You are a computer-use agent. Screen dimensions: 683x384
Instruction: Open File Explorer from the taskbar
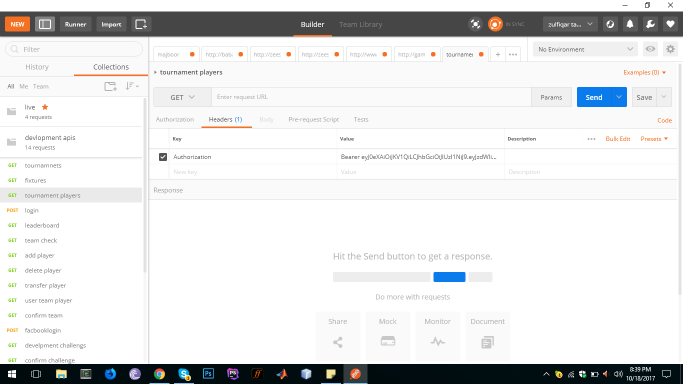pyautogui.click(x=61, y=373)
